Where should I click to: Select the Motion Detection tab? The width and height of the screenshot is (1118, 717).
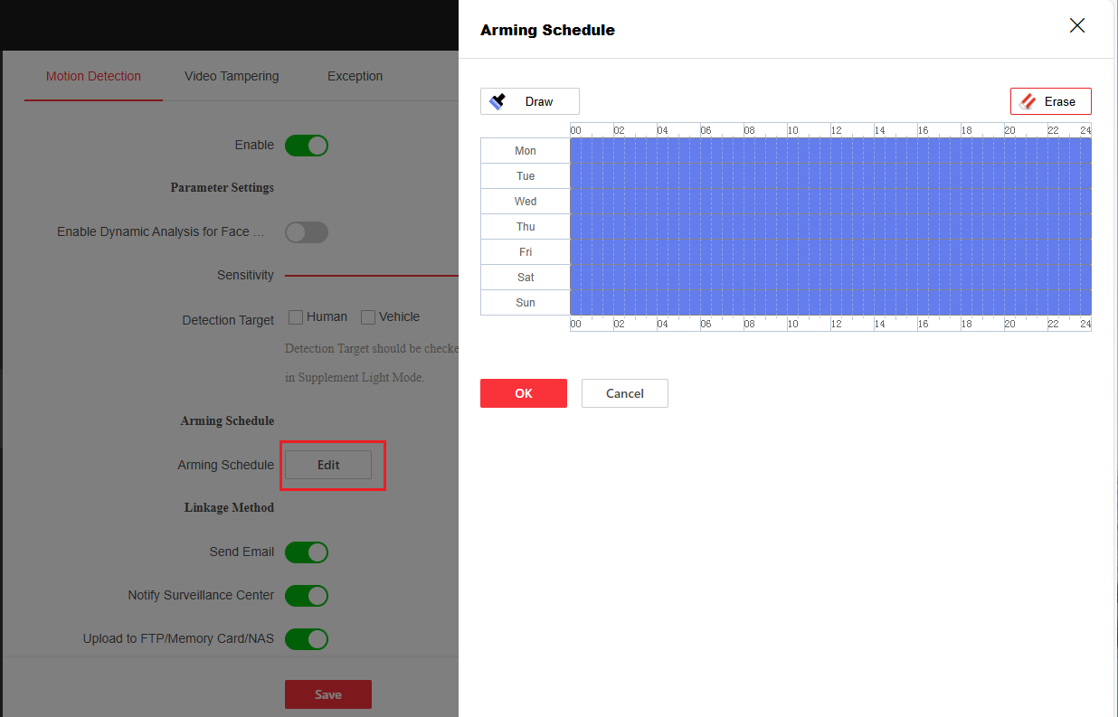(93, 77)
